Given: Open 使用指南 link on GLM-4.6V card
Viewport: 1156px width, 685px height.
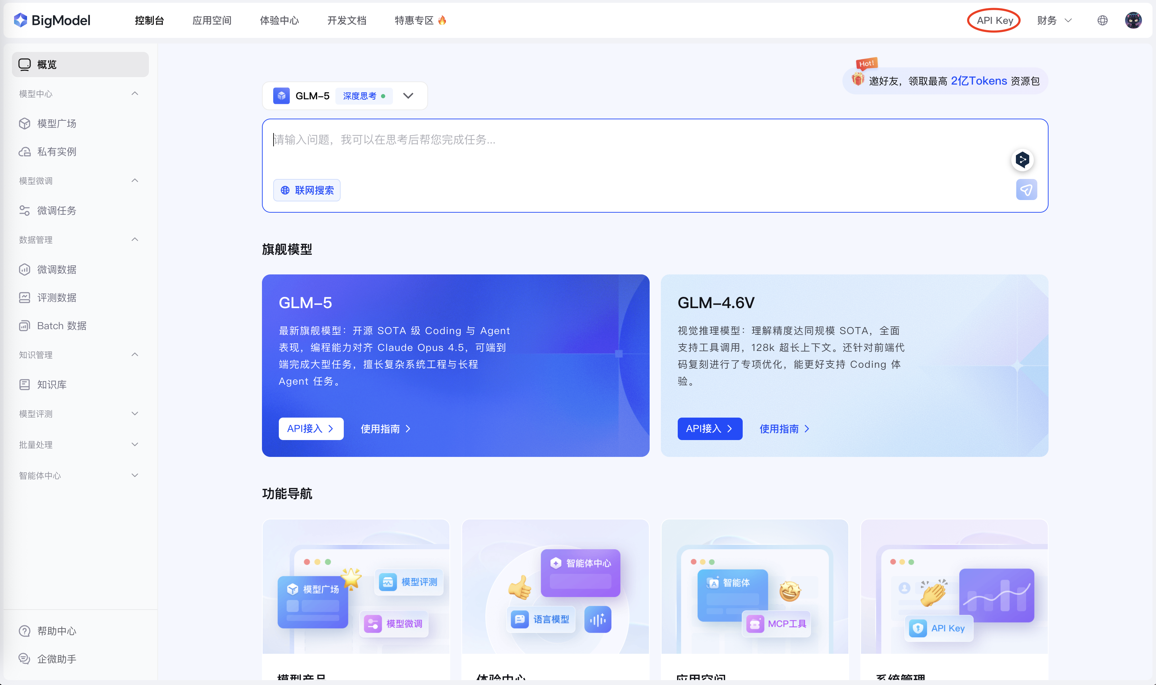Looking at the screenshot, I should pyautogui.click(x=784, y=429).
